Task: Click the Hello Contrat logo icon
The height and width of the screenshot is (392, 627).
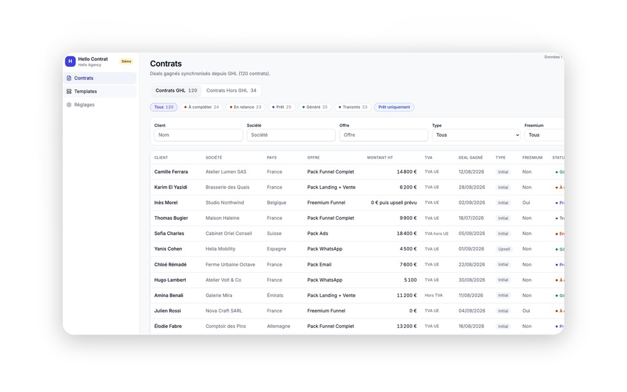Action: (x=70, y=61)
